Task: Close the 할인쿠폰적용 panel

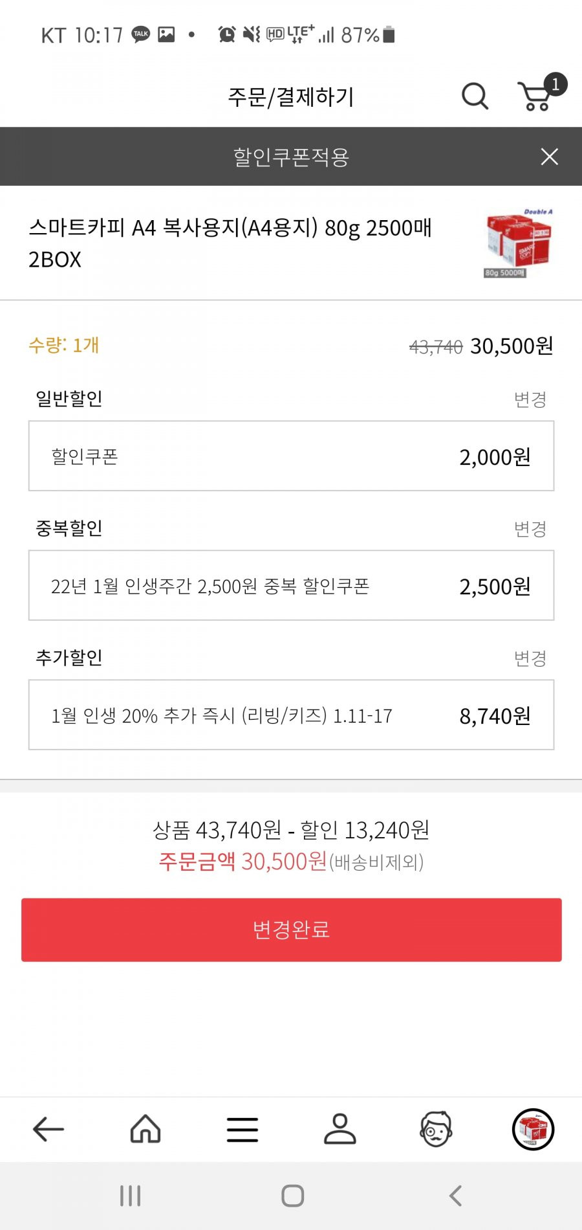Action: [x=549, y=157]
